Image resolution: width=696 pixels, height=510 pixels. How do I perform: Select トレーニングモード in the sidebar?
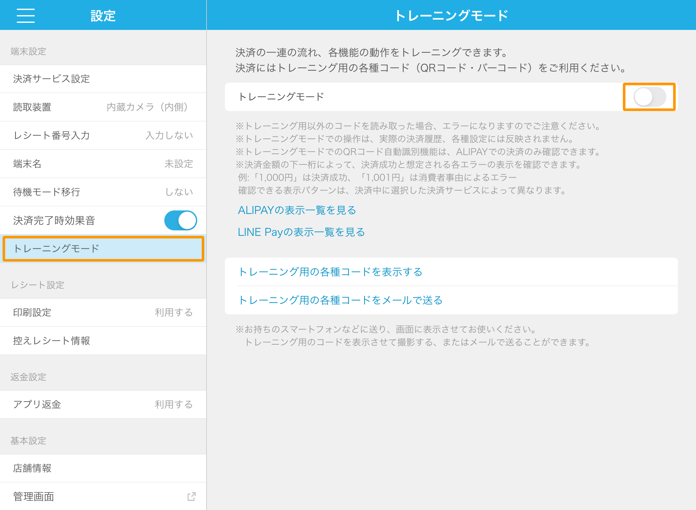click(103, 248)
